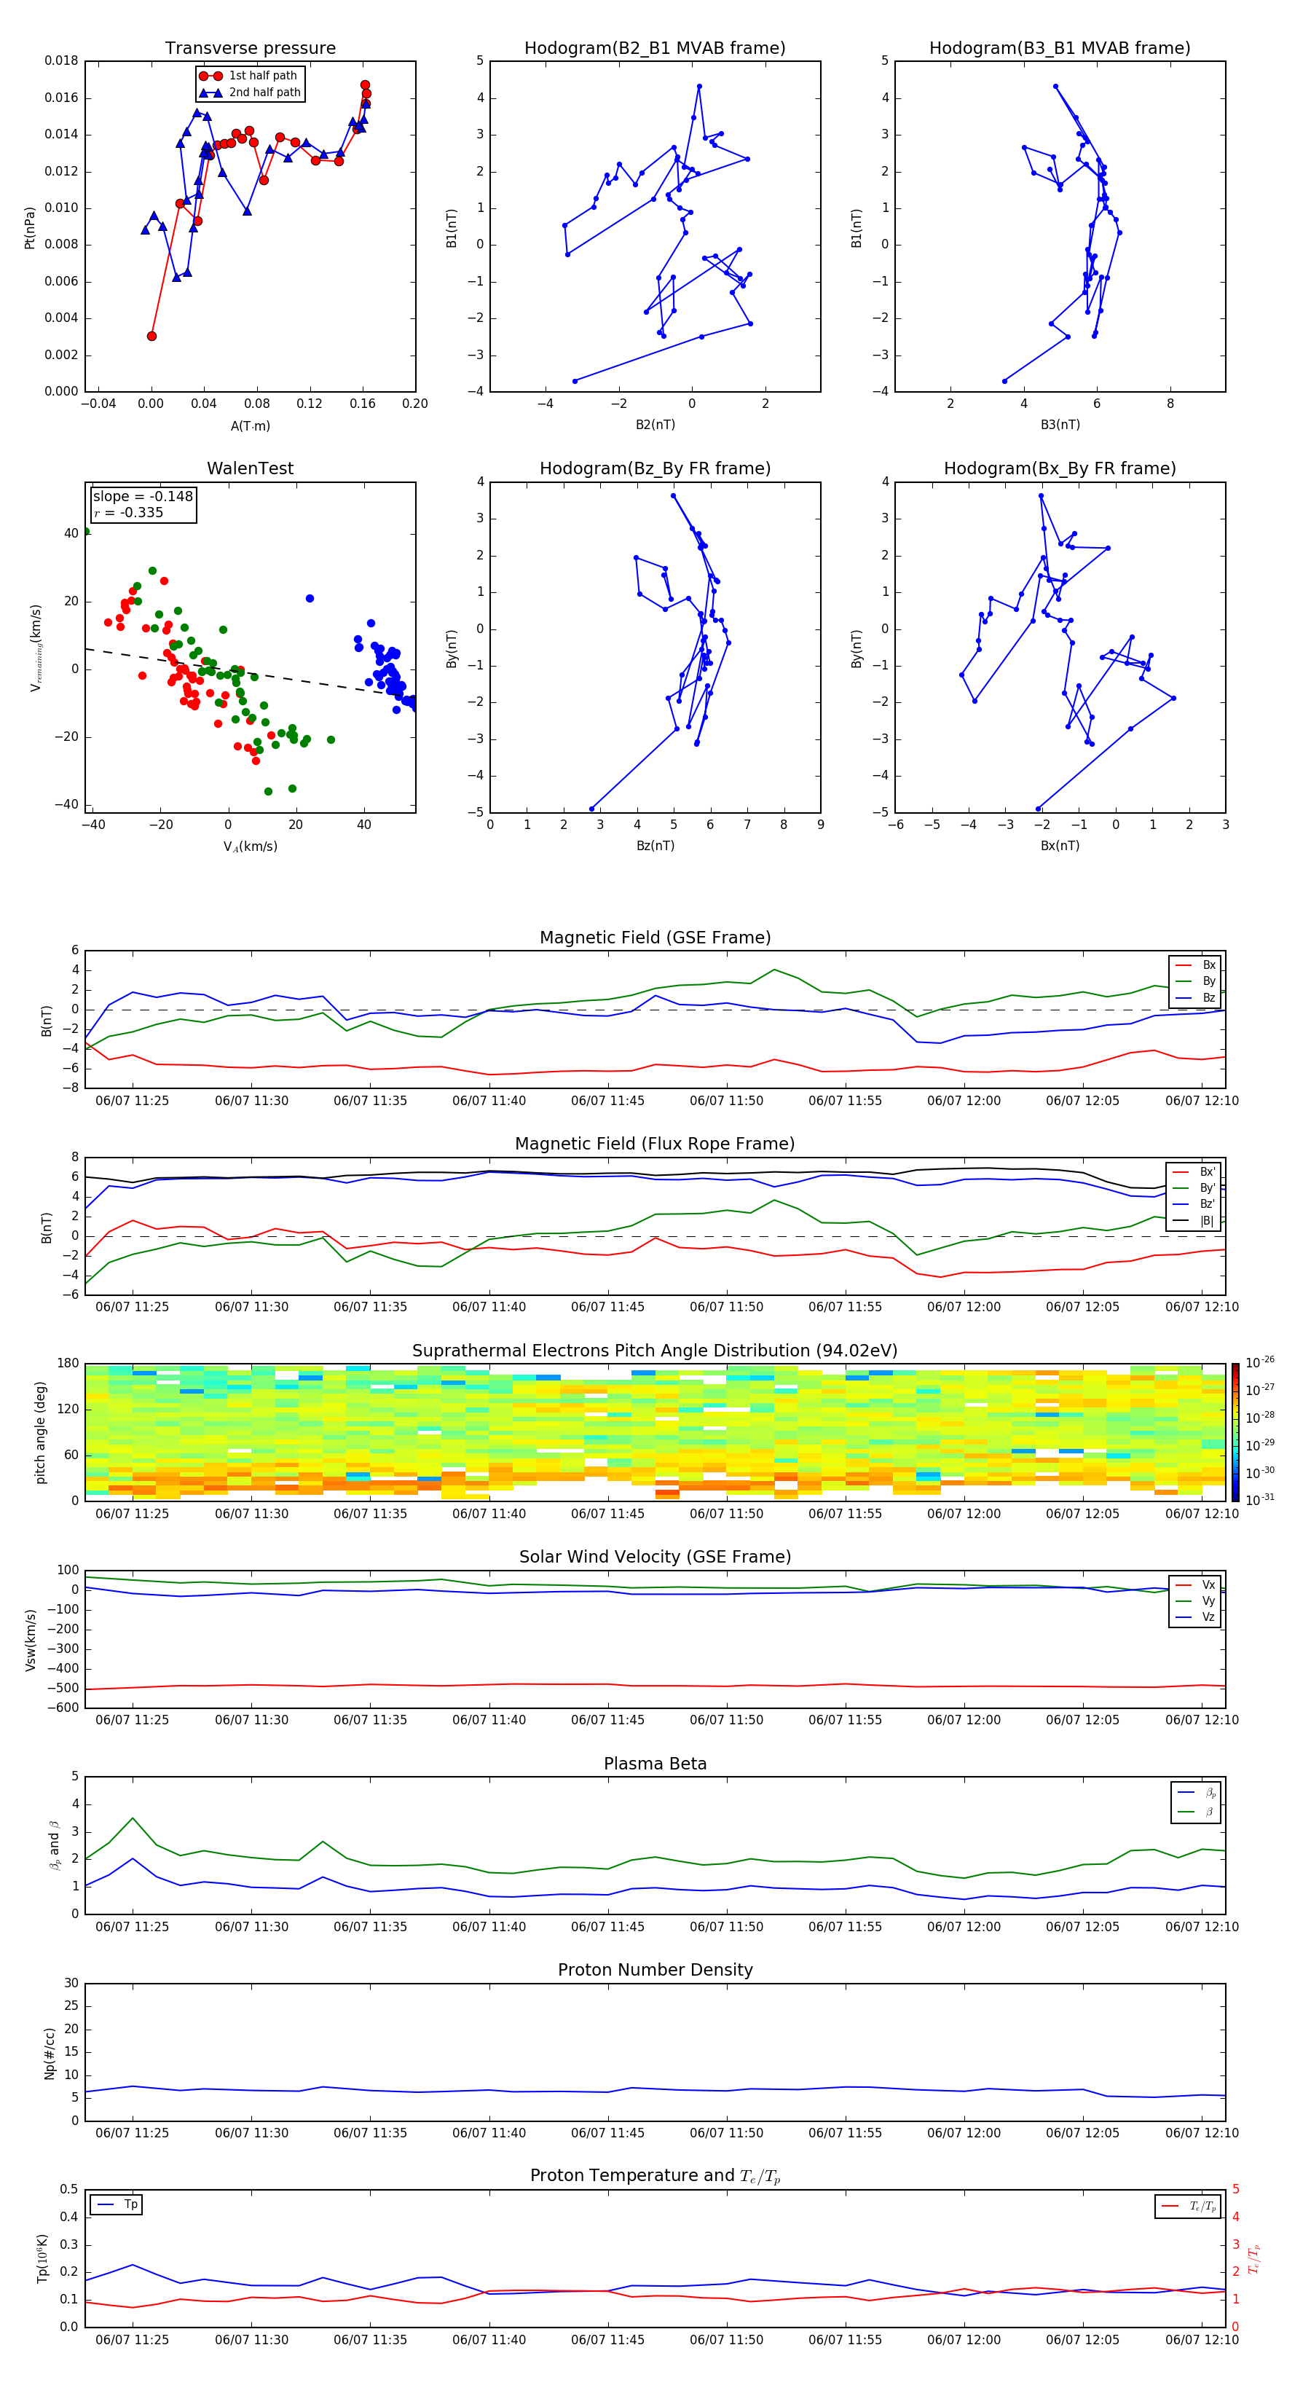Click the "Hodogram(Bz_By FR frame)" title

point(655,468)
